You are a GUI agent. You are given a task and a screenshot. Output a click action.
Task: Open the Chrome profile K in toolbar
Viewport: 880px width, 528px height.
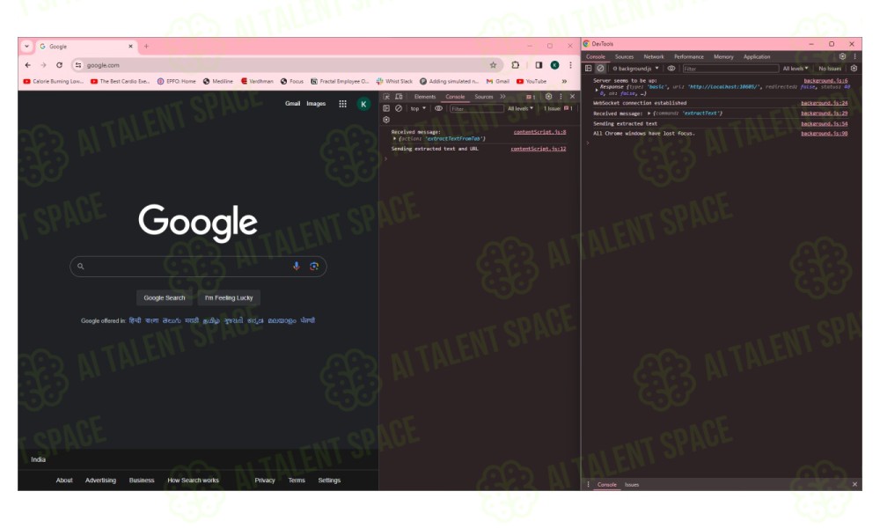click(554, 65)
